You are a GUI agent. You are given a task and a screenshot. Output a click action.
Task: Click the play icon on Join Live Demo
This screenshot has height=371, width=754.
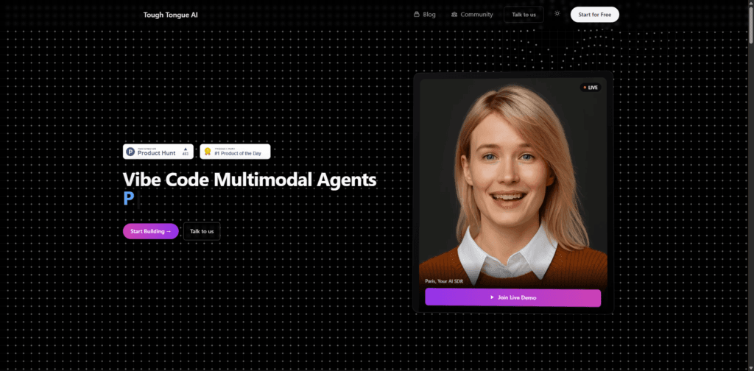click(493, 297)
